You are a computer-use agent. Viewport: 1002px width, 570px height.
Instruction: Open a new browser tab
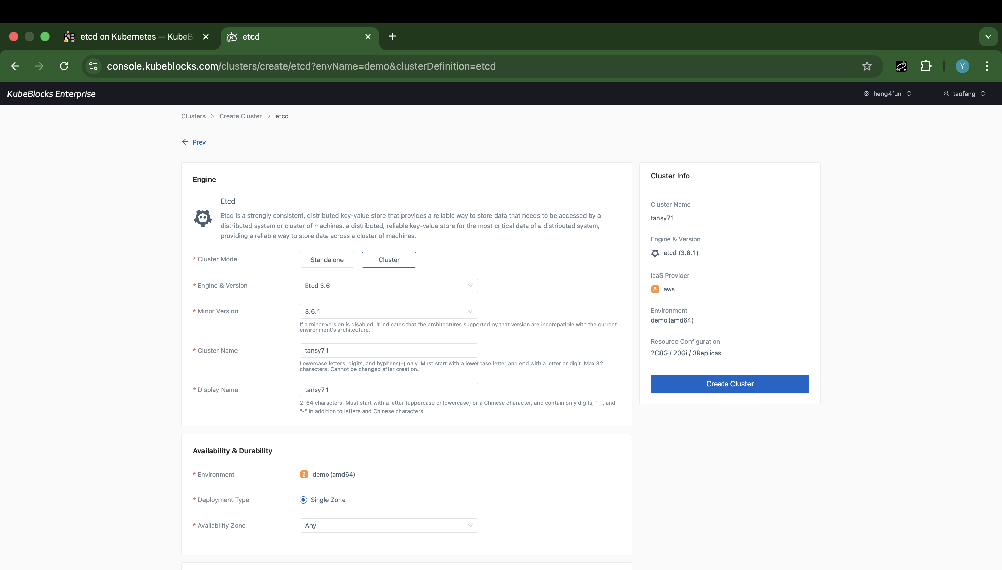point(392,36)
